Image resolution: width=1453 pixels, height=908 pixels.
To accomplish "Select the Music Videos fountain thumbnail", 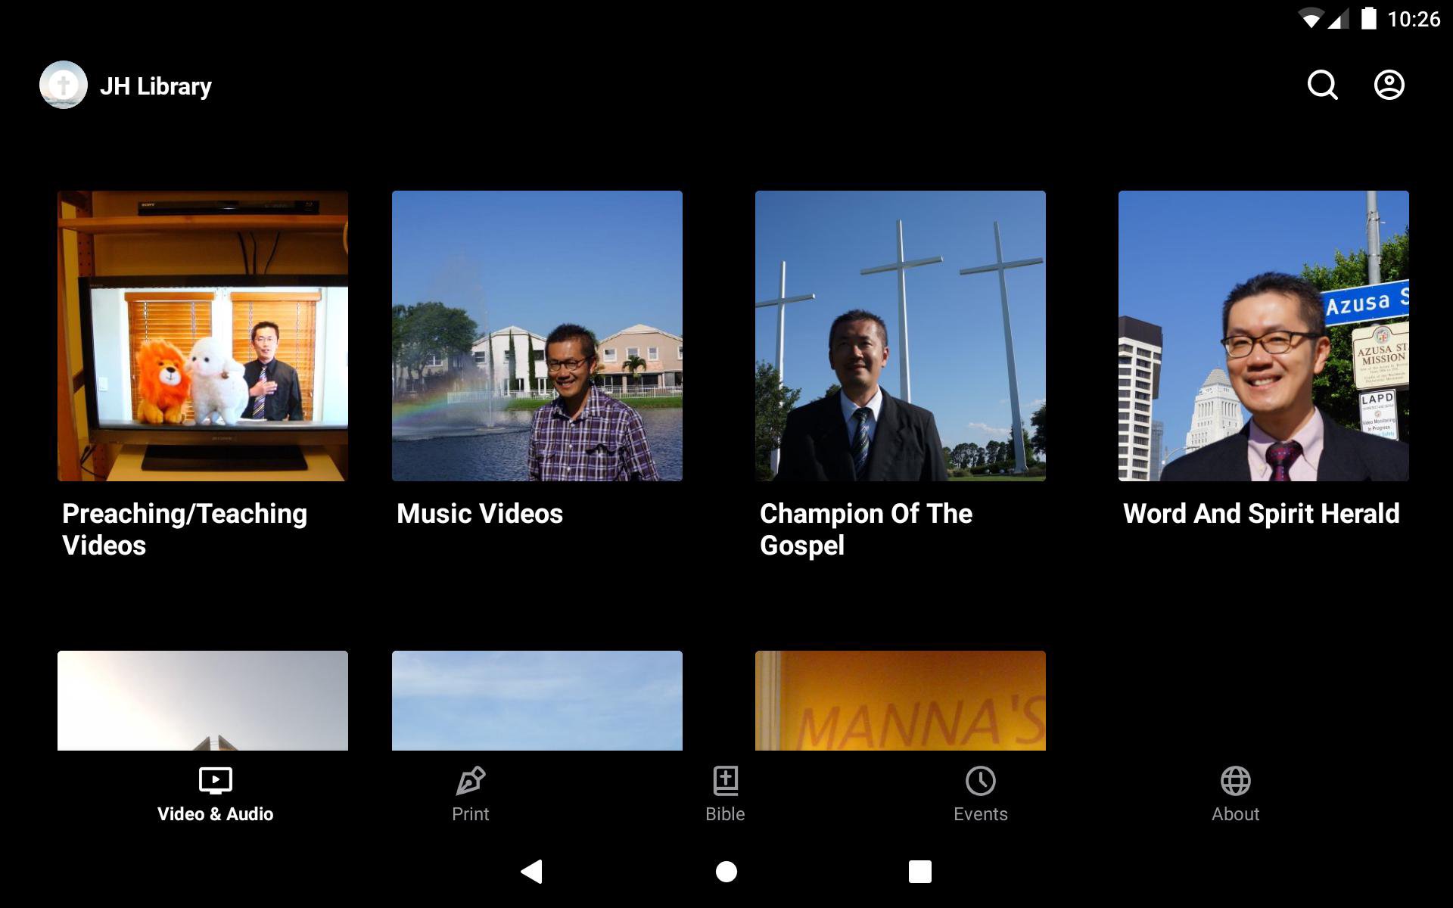I will [537, 335].
